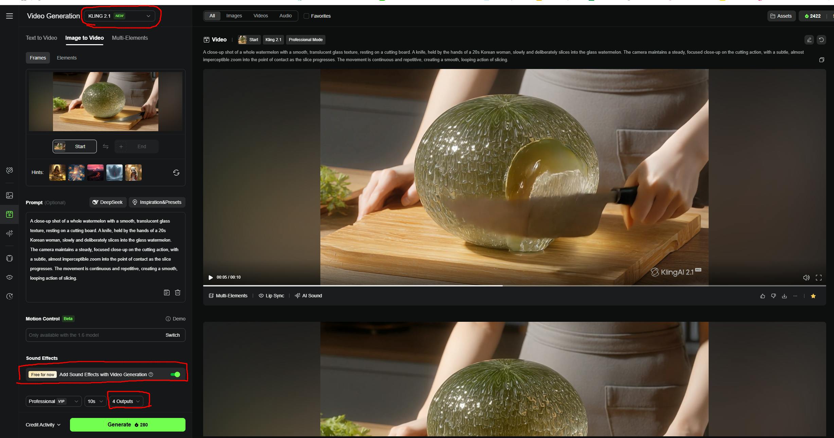Open more options ellipsis under video
This screenshot has width=834, height=438.
pyautogui.click(x=795, y=296)
